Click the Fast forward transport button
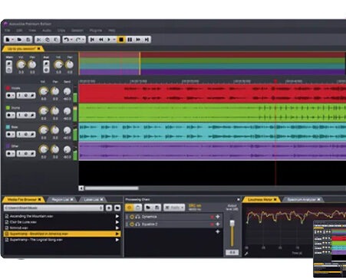Image resolution: width=346 pixels, height=278 pixels. click(x=138, y=40)
